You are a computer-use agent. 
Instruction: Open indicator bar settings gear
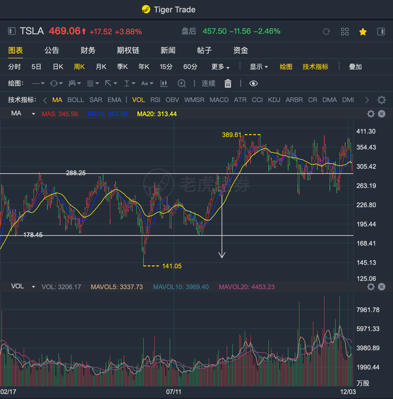click(x=381, y=100)
